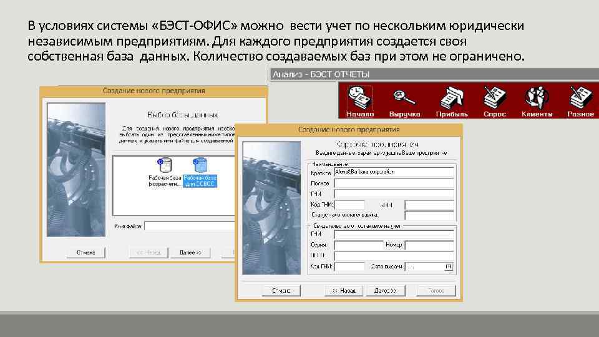Click Далее >> in the Выбор базы данных dialog
The width and height of the screenshot is (599, 337).
coord(190,253)
